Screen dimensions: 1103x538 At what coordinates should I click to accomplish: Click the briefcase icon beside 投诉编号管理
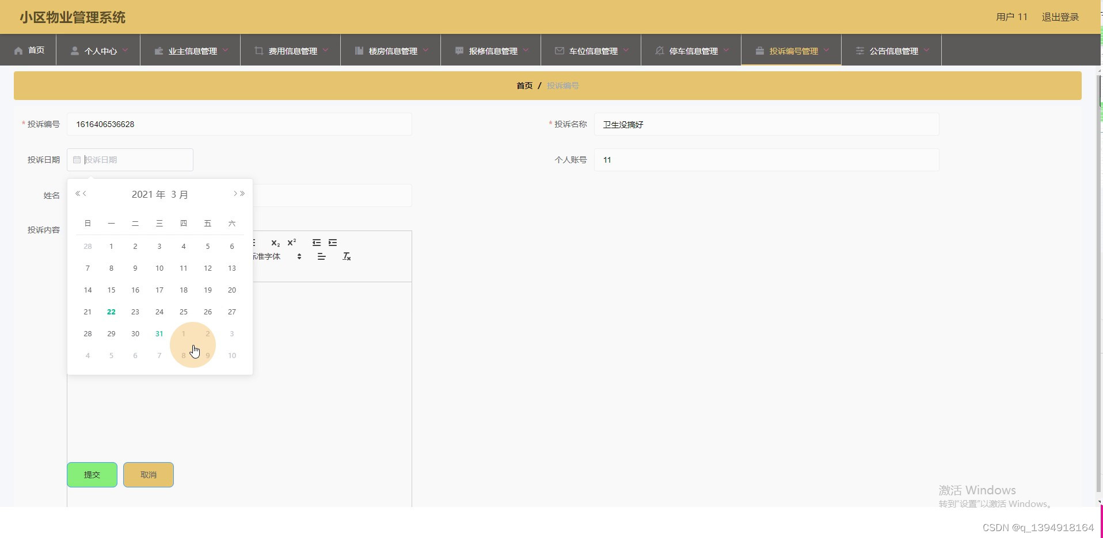760,51
